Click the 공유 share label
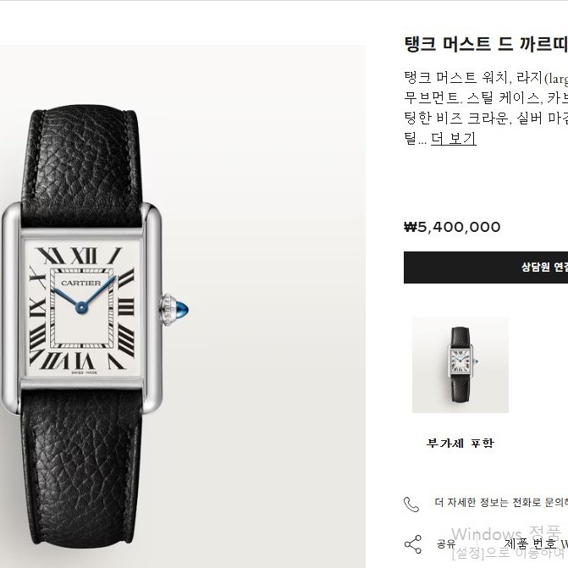 pos(446,543)
